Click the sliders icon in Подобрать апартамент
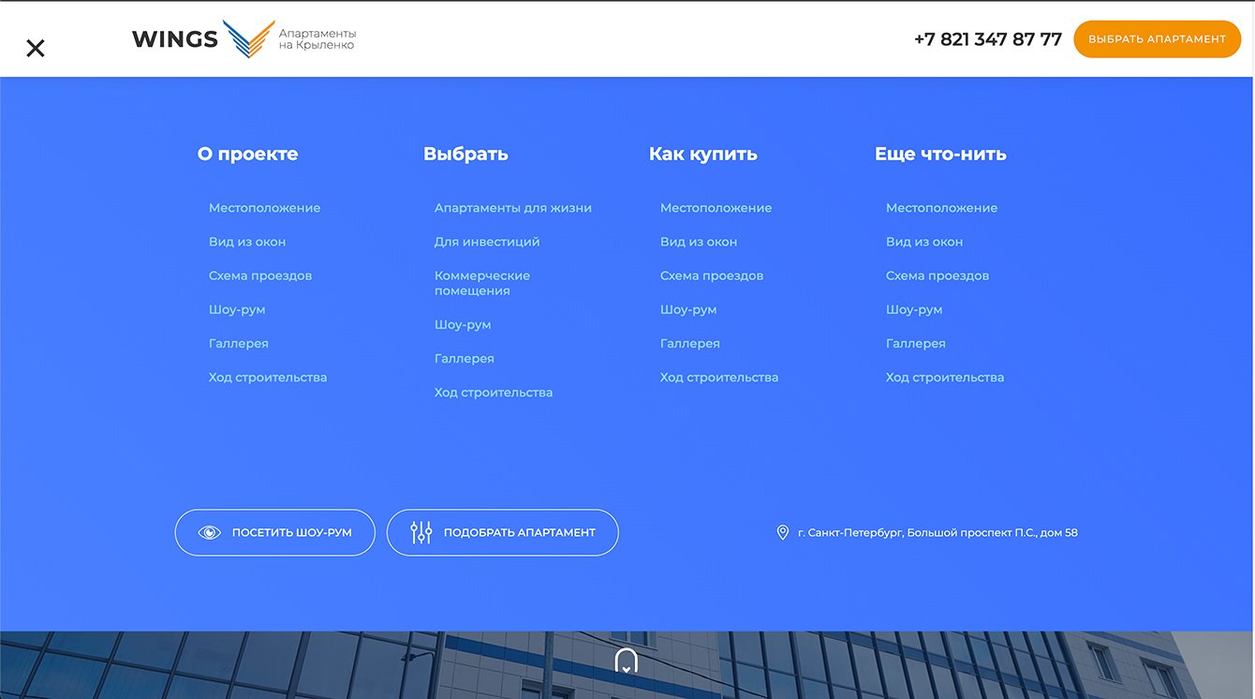The width and height of the screenshot is (1255, 699). pyautogui.click(x=421, y=532)
